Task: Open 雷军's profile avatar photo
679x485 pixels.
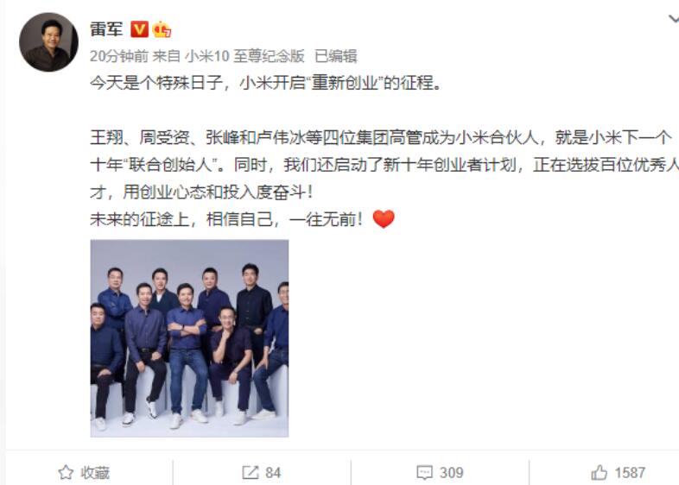Action: [48, 42]
